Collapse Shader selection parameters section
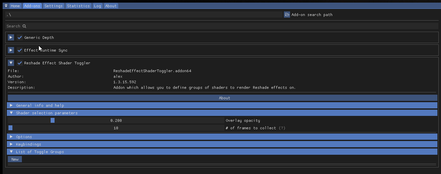441x174 pixels. (x=222, y=113)
